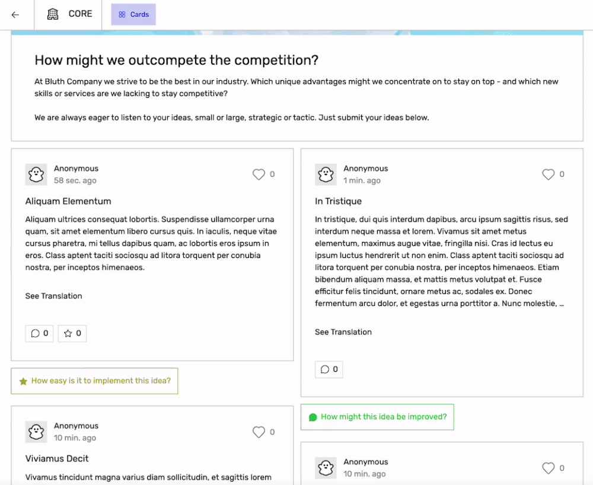Like the Viviamus Decit idea
The width and height of the screenshot is (593, 485).
(x=259, y=432)
